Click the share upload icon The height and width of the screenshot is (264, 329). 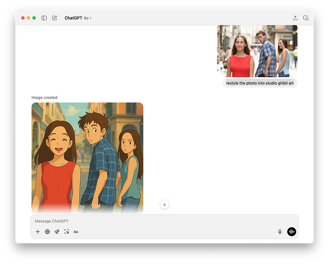(x=295, y=18)
